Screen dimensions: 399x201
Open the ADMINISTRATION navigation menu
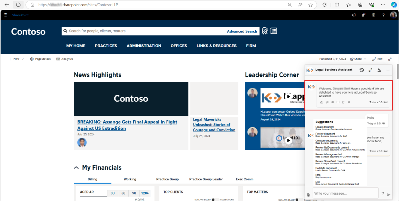pos(144,46)
